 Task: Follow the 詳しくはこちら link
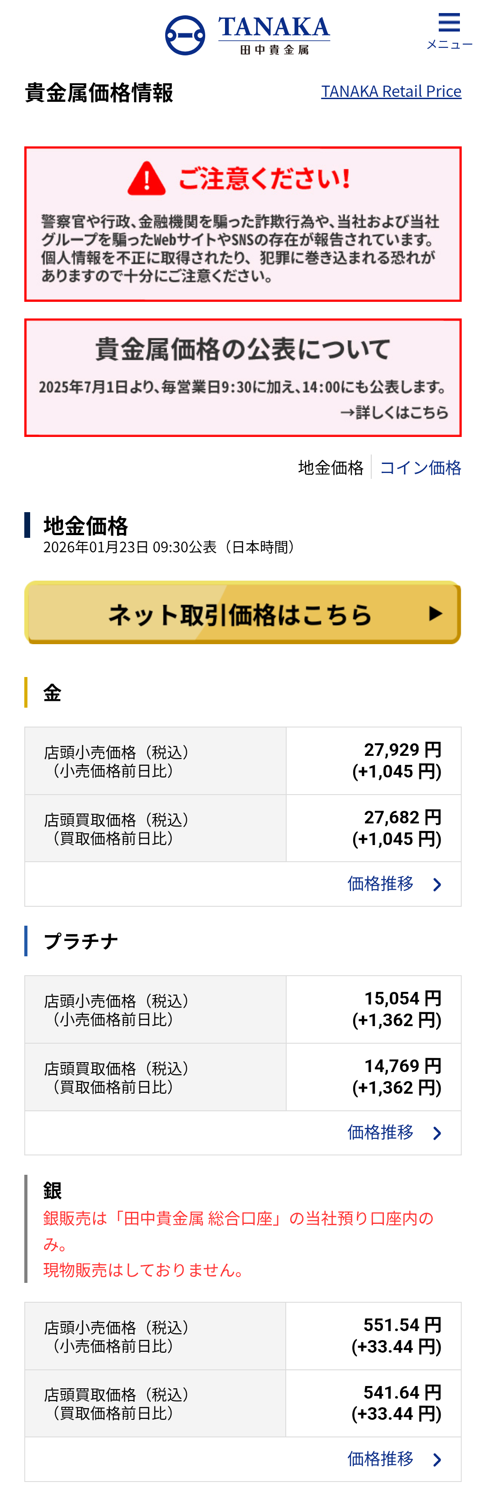click(394, 412)
